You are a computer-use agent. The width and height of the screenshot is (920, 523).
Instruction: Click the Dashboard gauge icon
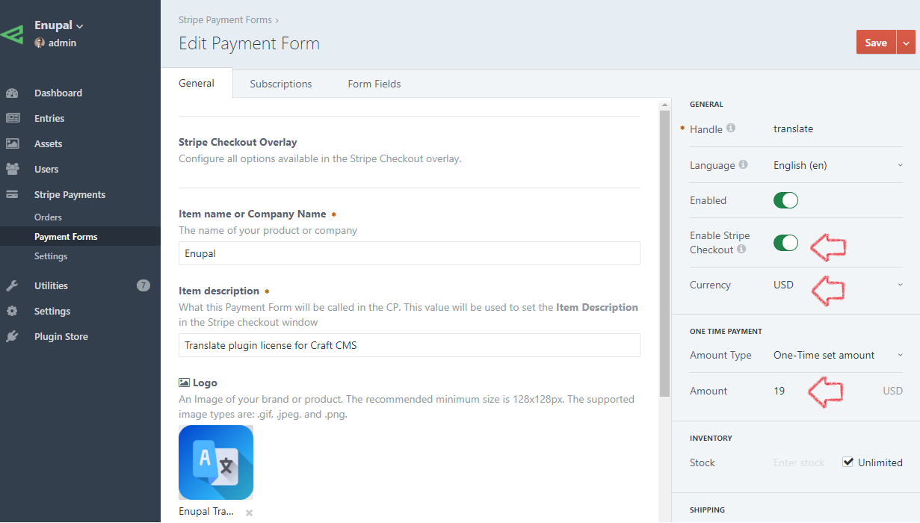tap(12, 93)
